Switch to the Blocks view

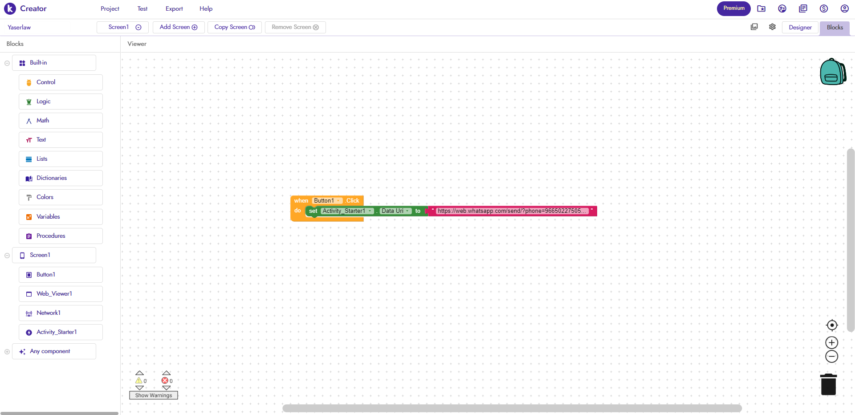[835, 28]
